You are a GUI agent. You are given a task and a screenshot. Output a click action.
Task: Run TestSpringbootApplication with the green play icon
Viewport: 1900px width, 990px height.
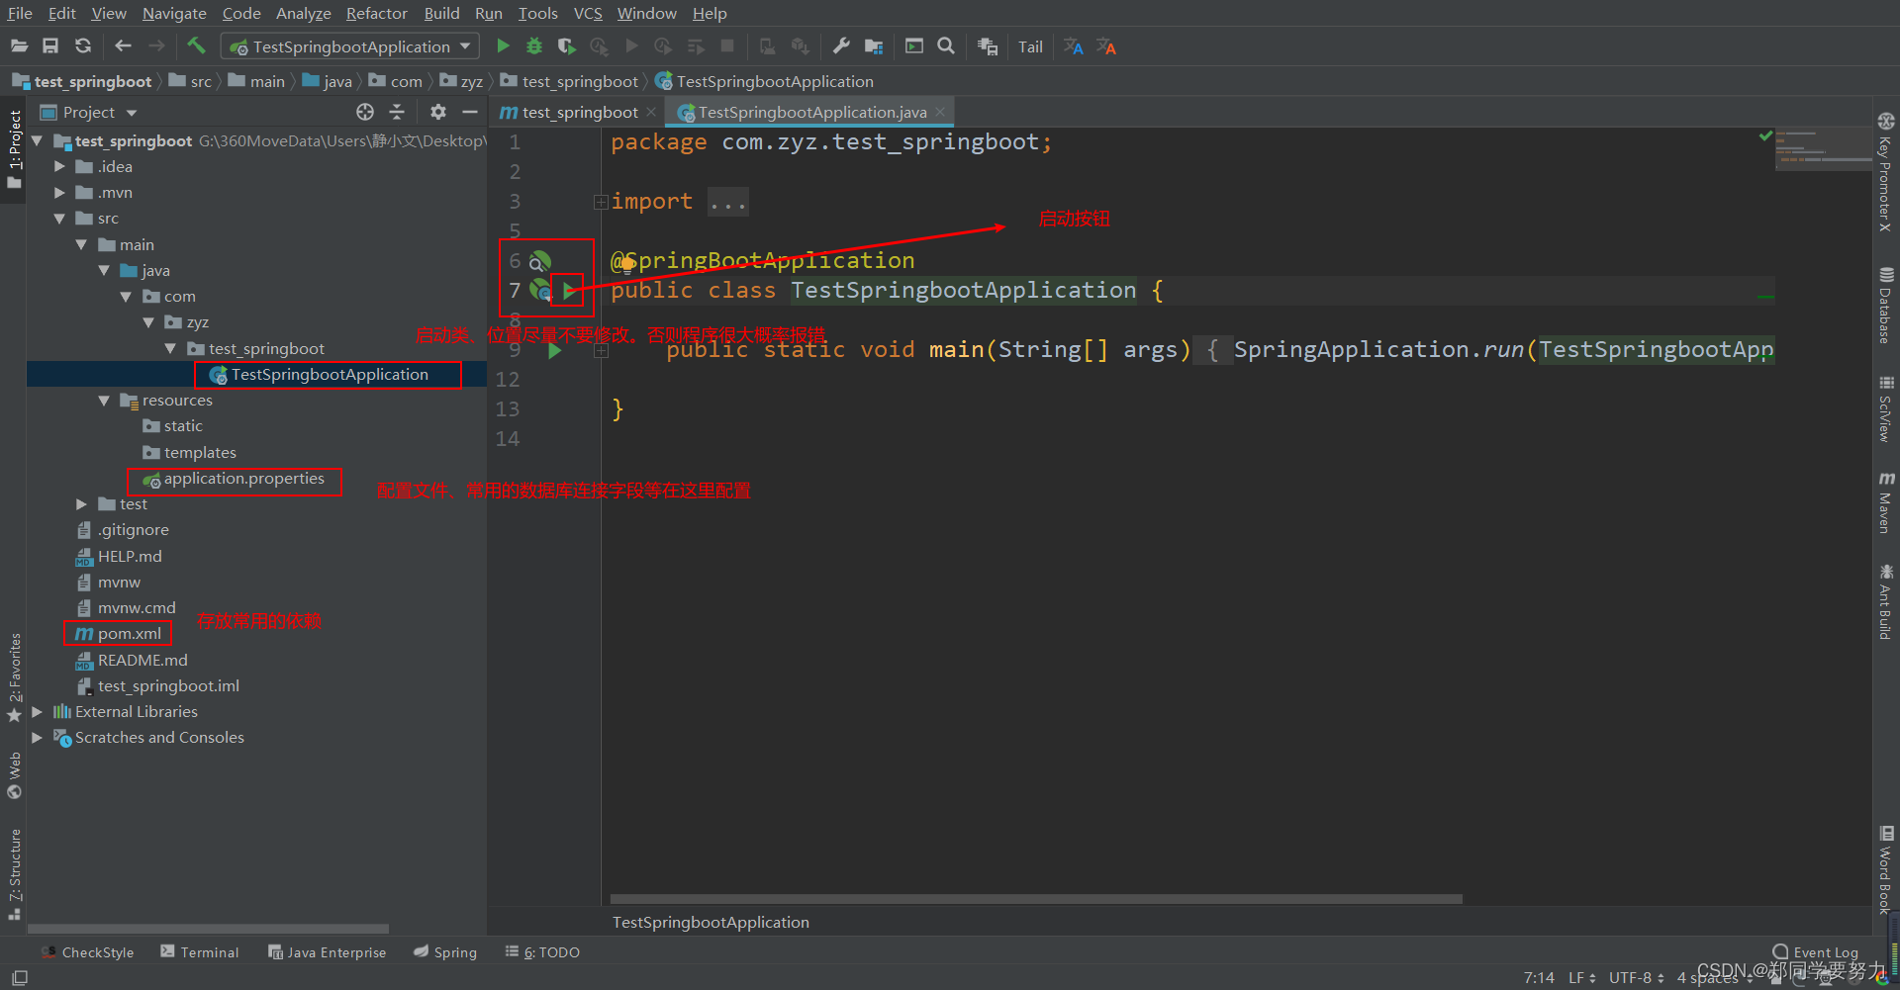tap(503, 45)
